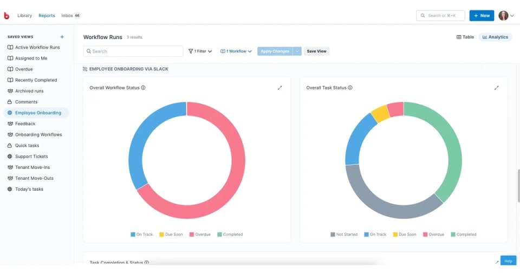Toggle Overdue legend in Task Status chart
Viewport: 520px width, 273px height.
tap(433, 235)
